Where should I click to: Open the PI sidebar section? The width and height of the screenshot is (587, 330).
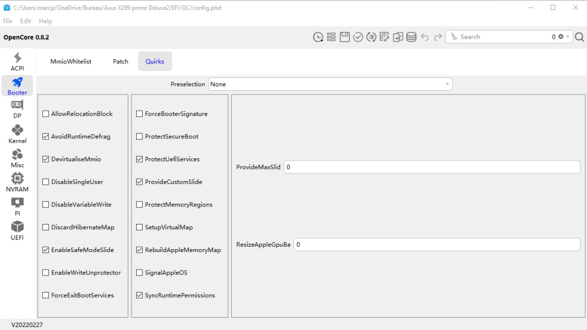pos(17,207)
